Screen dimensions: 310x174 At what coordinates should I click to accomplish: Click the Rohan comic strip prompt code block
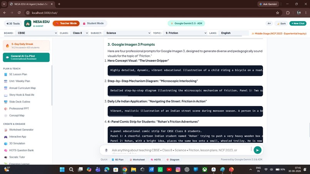pyautogui.click(x=185, y=134)
